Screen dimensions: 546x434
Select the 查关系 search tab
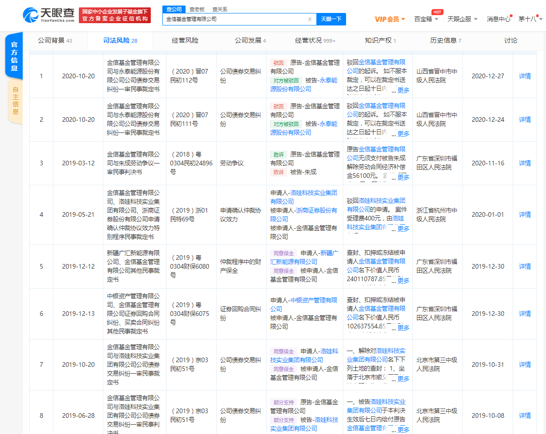(220, 9)
